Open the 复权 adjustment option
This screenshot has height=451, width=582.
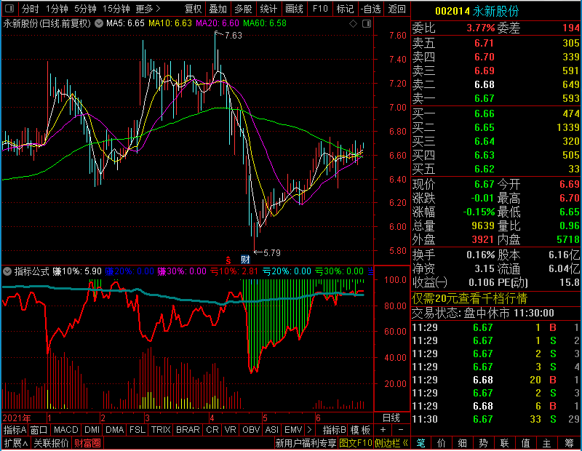pos(193,9)
